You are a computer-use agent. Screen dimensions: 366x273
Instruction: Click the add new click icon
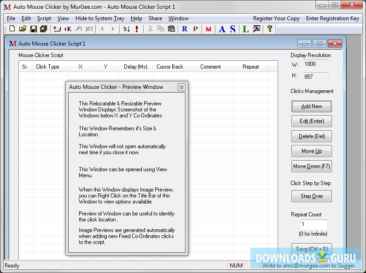click(57, 29)
